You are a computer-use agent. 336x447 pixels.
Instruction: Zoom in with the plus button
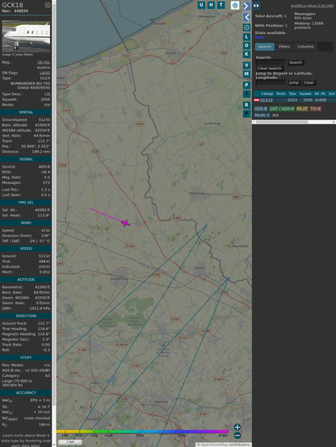(237, 427)
